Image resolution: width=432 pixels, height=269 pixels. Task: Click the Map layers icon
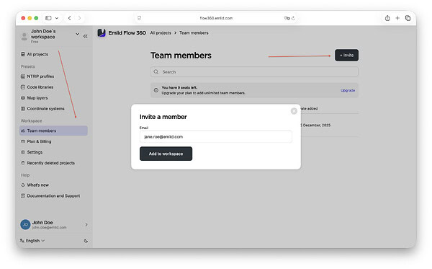click(x=23, y=98)
